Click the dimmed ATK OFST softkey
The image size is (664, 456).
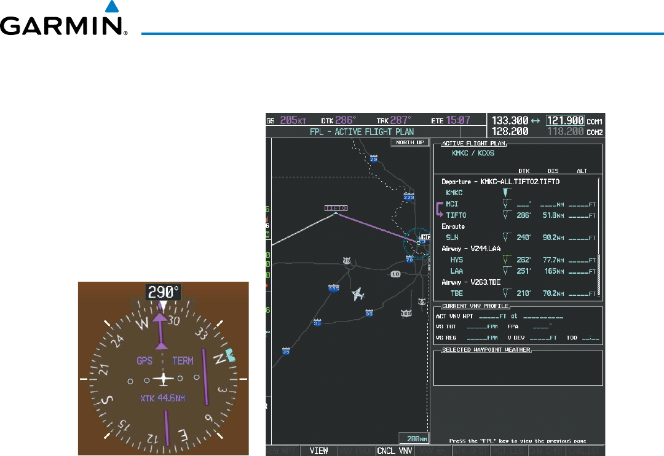(470, 451)
